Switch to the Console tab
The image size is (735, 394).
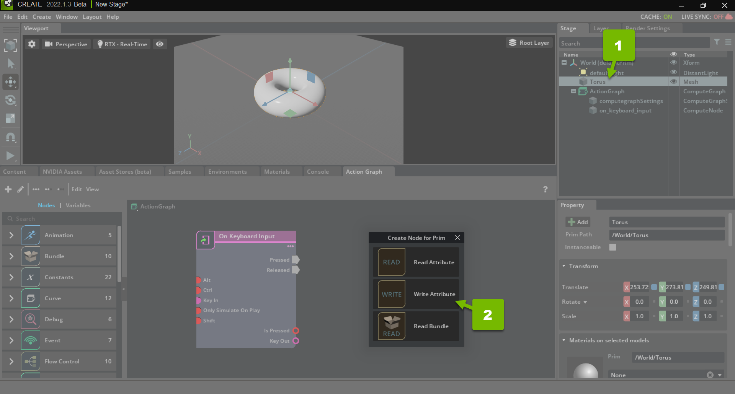point(318,171)
